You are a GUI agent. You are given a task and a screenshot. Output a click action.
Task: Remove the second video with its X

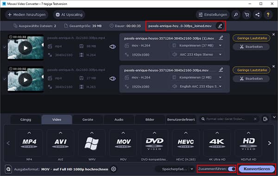(x=273, y=66)
